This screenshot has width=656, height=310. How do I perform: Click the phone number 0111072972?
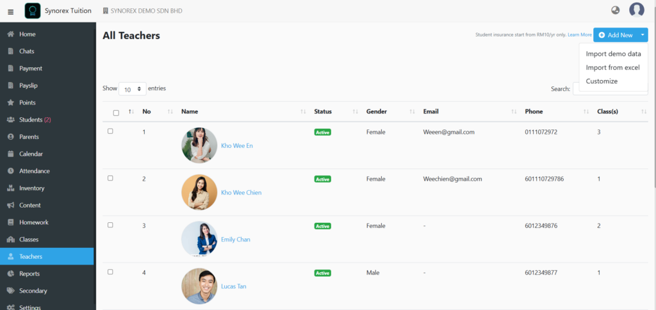[541, 132]
